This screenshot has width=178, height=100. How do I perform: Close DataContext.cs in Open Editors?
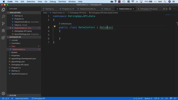[x=10, y=28]
